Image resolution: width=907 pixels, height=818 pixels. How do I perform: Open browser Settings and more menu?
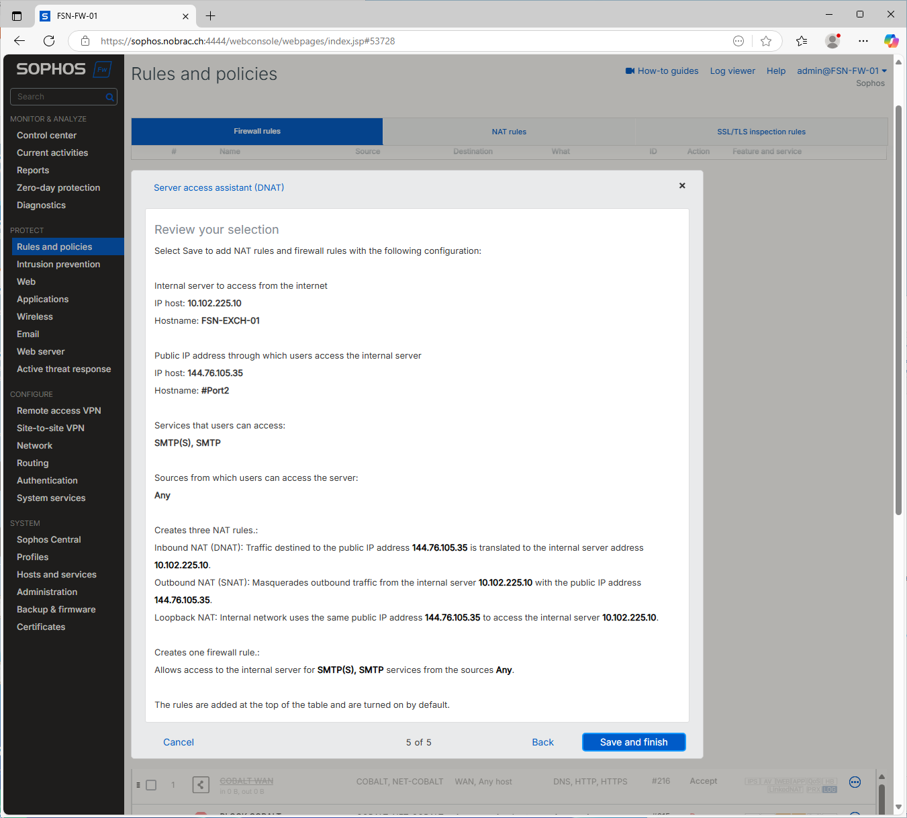(863, 41)
